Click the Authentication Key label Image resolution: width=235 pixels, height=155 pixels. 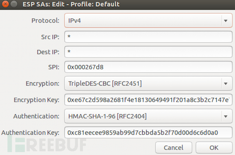pyautogui.click(x=30, y=133)
